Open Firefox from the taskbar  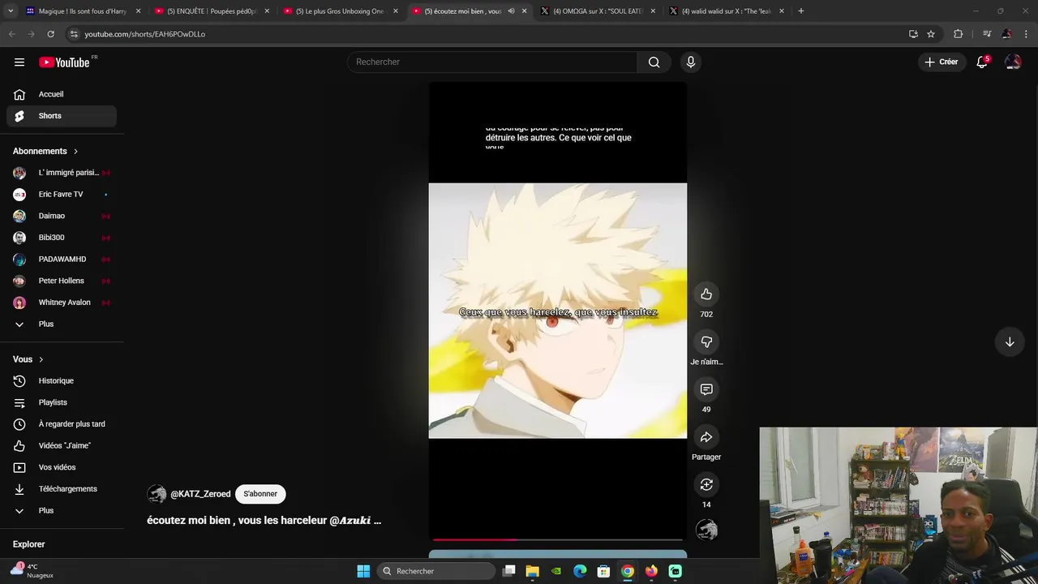tap(651, 571)
